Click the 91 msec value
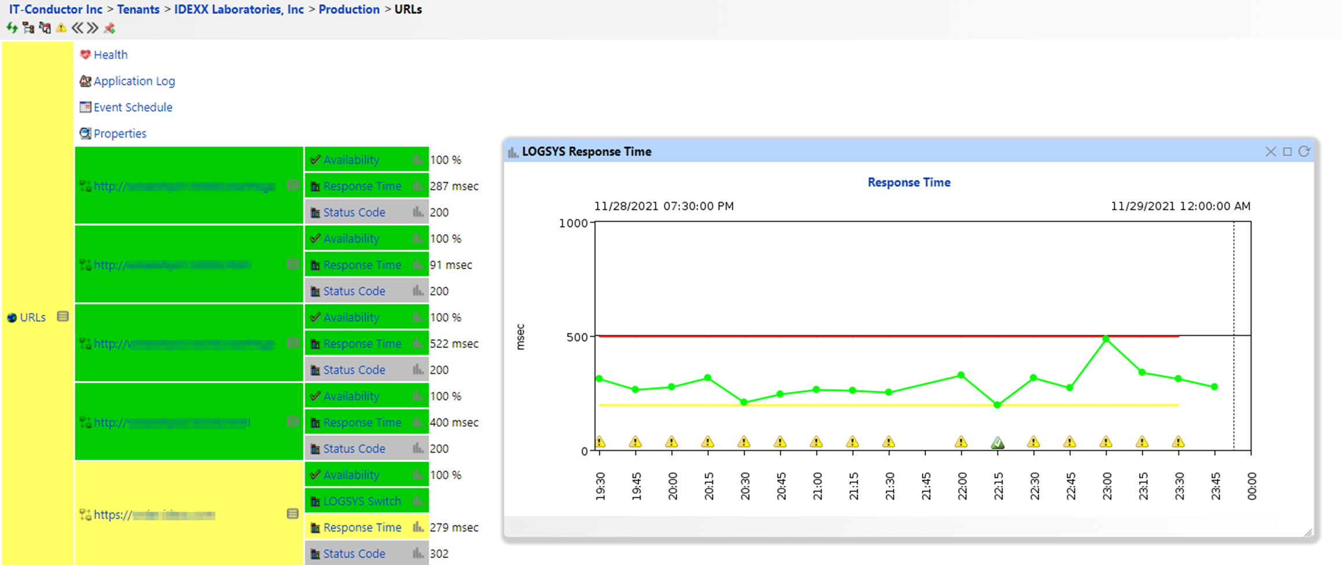Image resolution: width=1343 pixels, height=565 pixels. (x=451, y=265)
